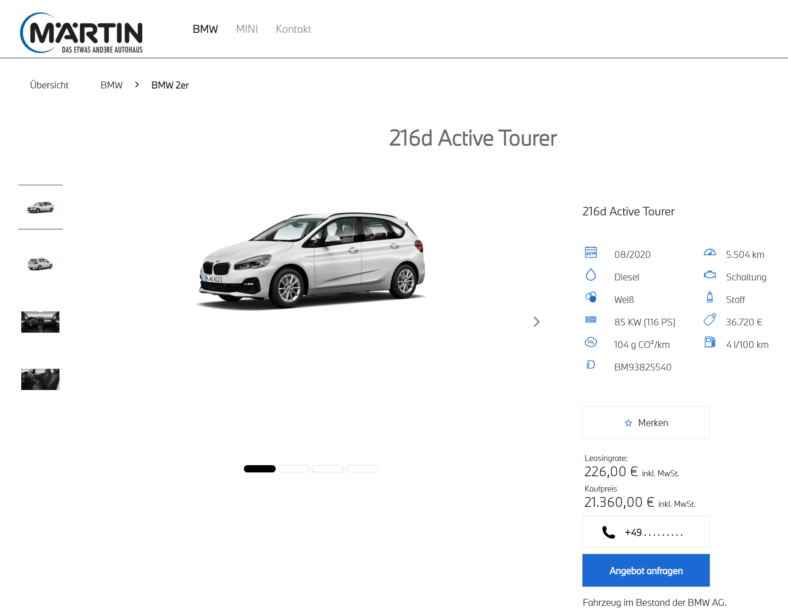Viewport: 788px width, 616px height.
Task: Click the breadcrumb chevron after BMW
Action: pyautogui.click(x=137, y=85)
